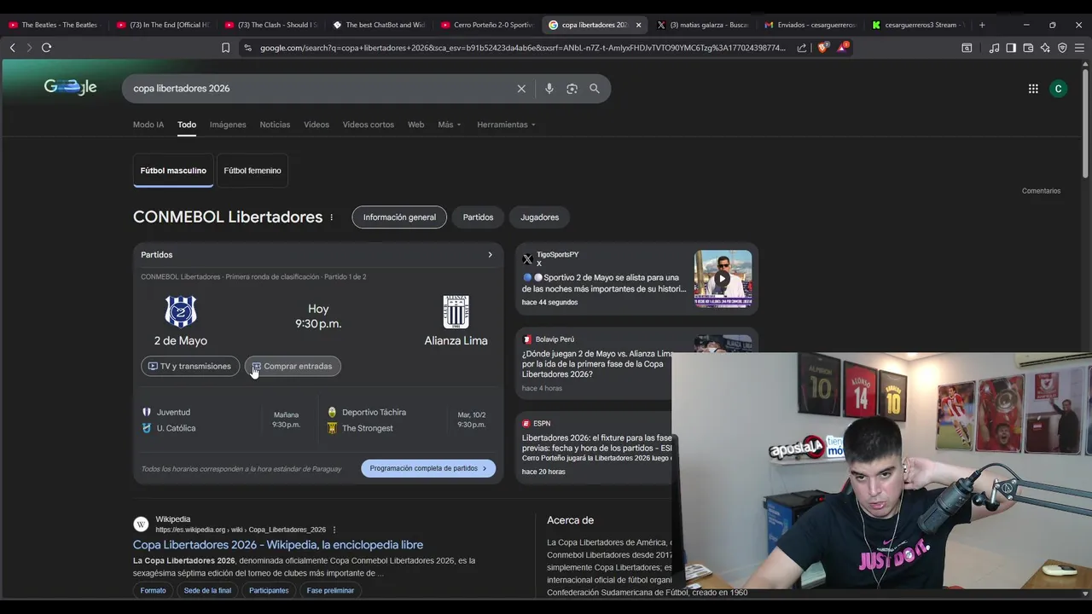Screen dimensions: 1092x614
Task: Open the Brave VPN shield icon
Action: point(1062,48)
